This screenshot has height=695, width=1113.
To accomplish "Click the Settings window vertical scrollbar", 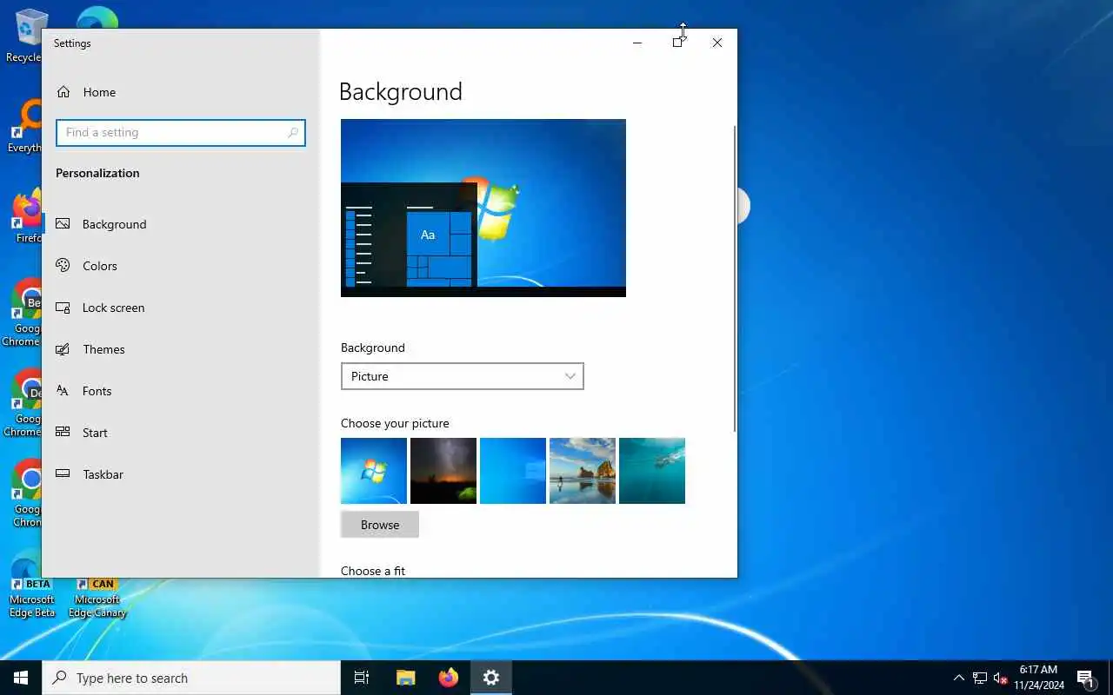I will click(735, 278).
